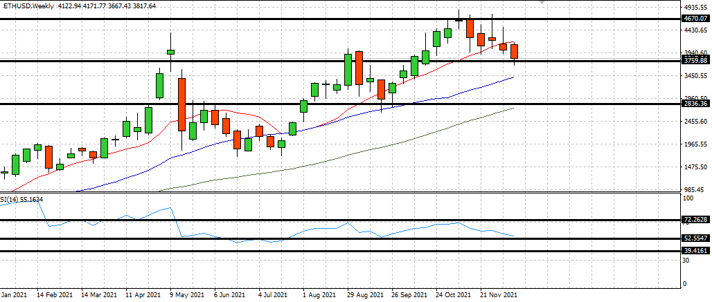This screenshot has height=302, width=712.
Task: Click the RSI 72.2628 level label
Action: tap(695, 220)
